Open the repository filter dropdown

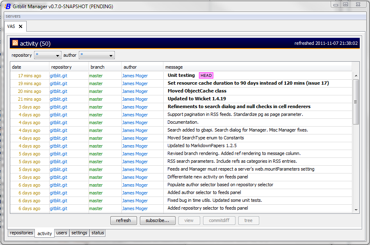(x=48, y=55)
